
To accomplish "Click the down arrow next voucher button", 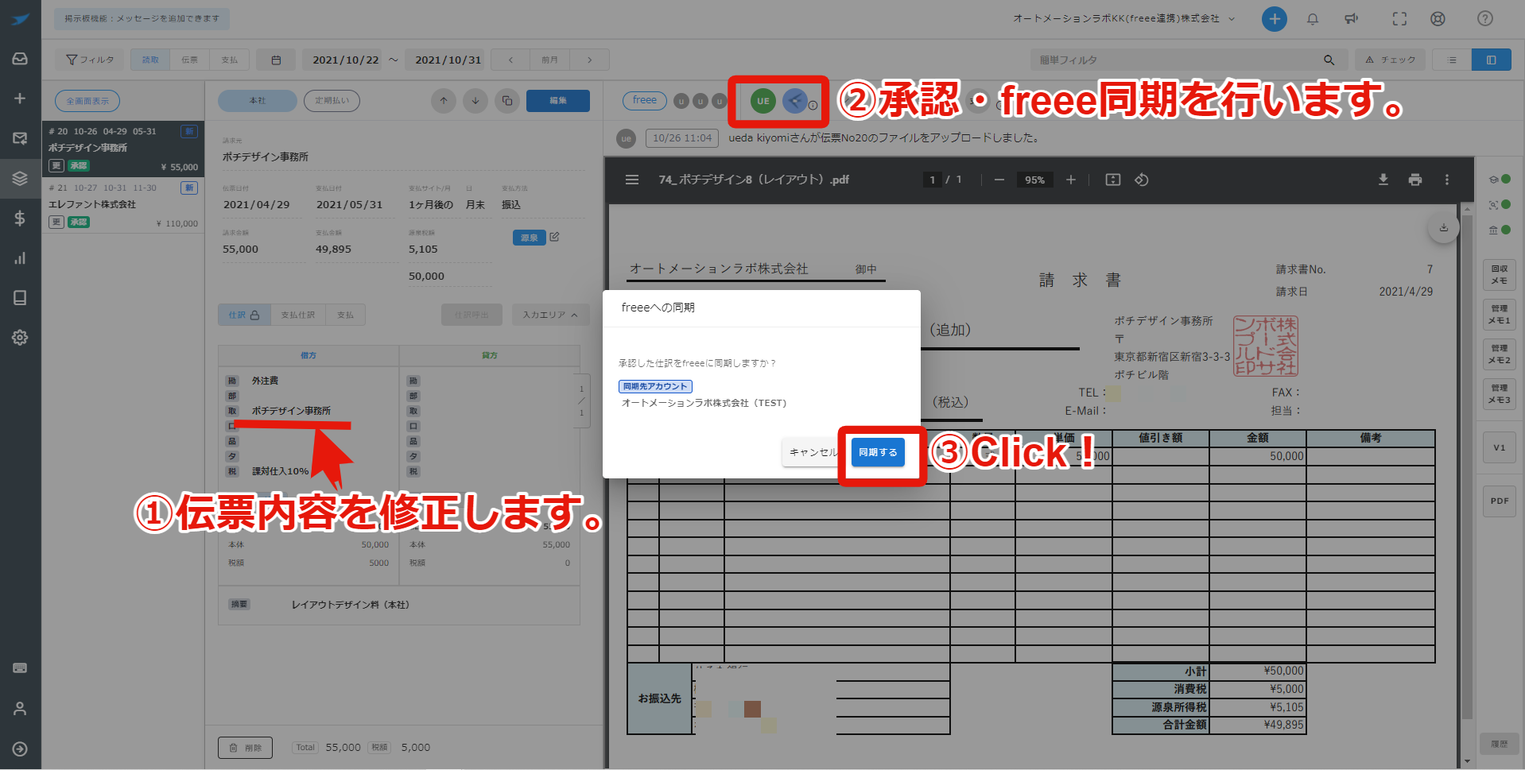I will pyautogui.click(x=475, y=101).
